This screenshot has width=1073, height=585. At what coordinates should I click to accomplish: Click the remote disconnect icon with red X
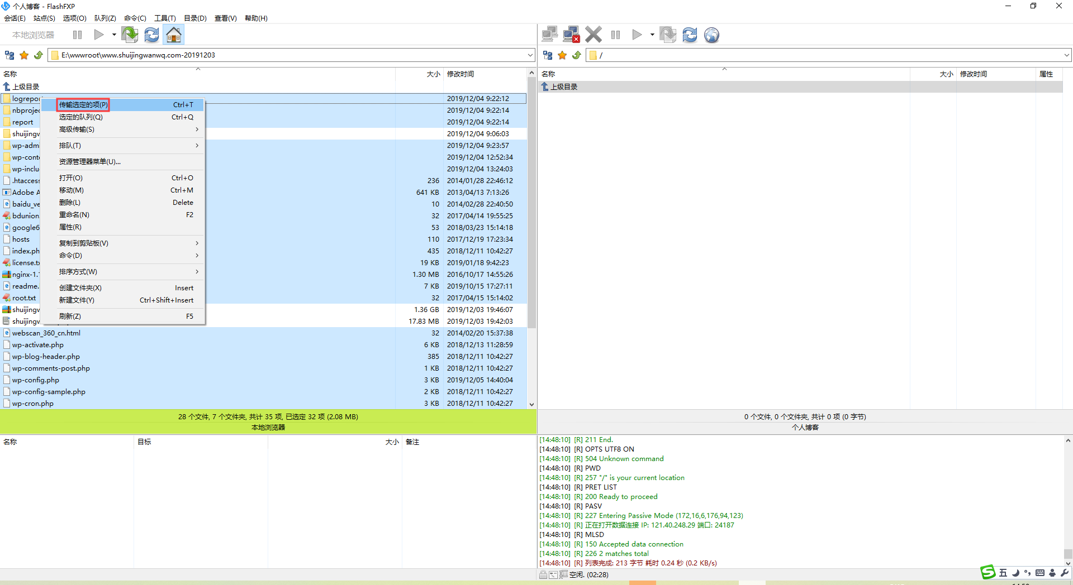click(571, 35)
